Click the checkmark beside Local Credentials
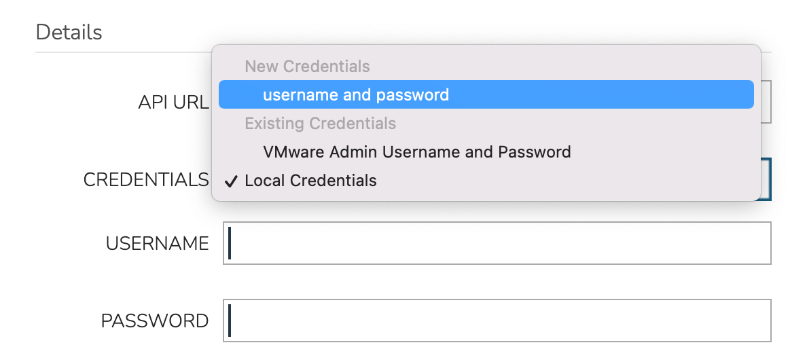Viewport: 807px width, 364px height. [x=231, y=181]
